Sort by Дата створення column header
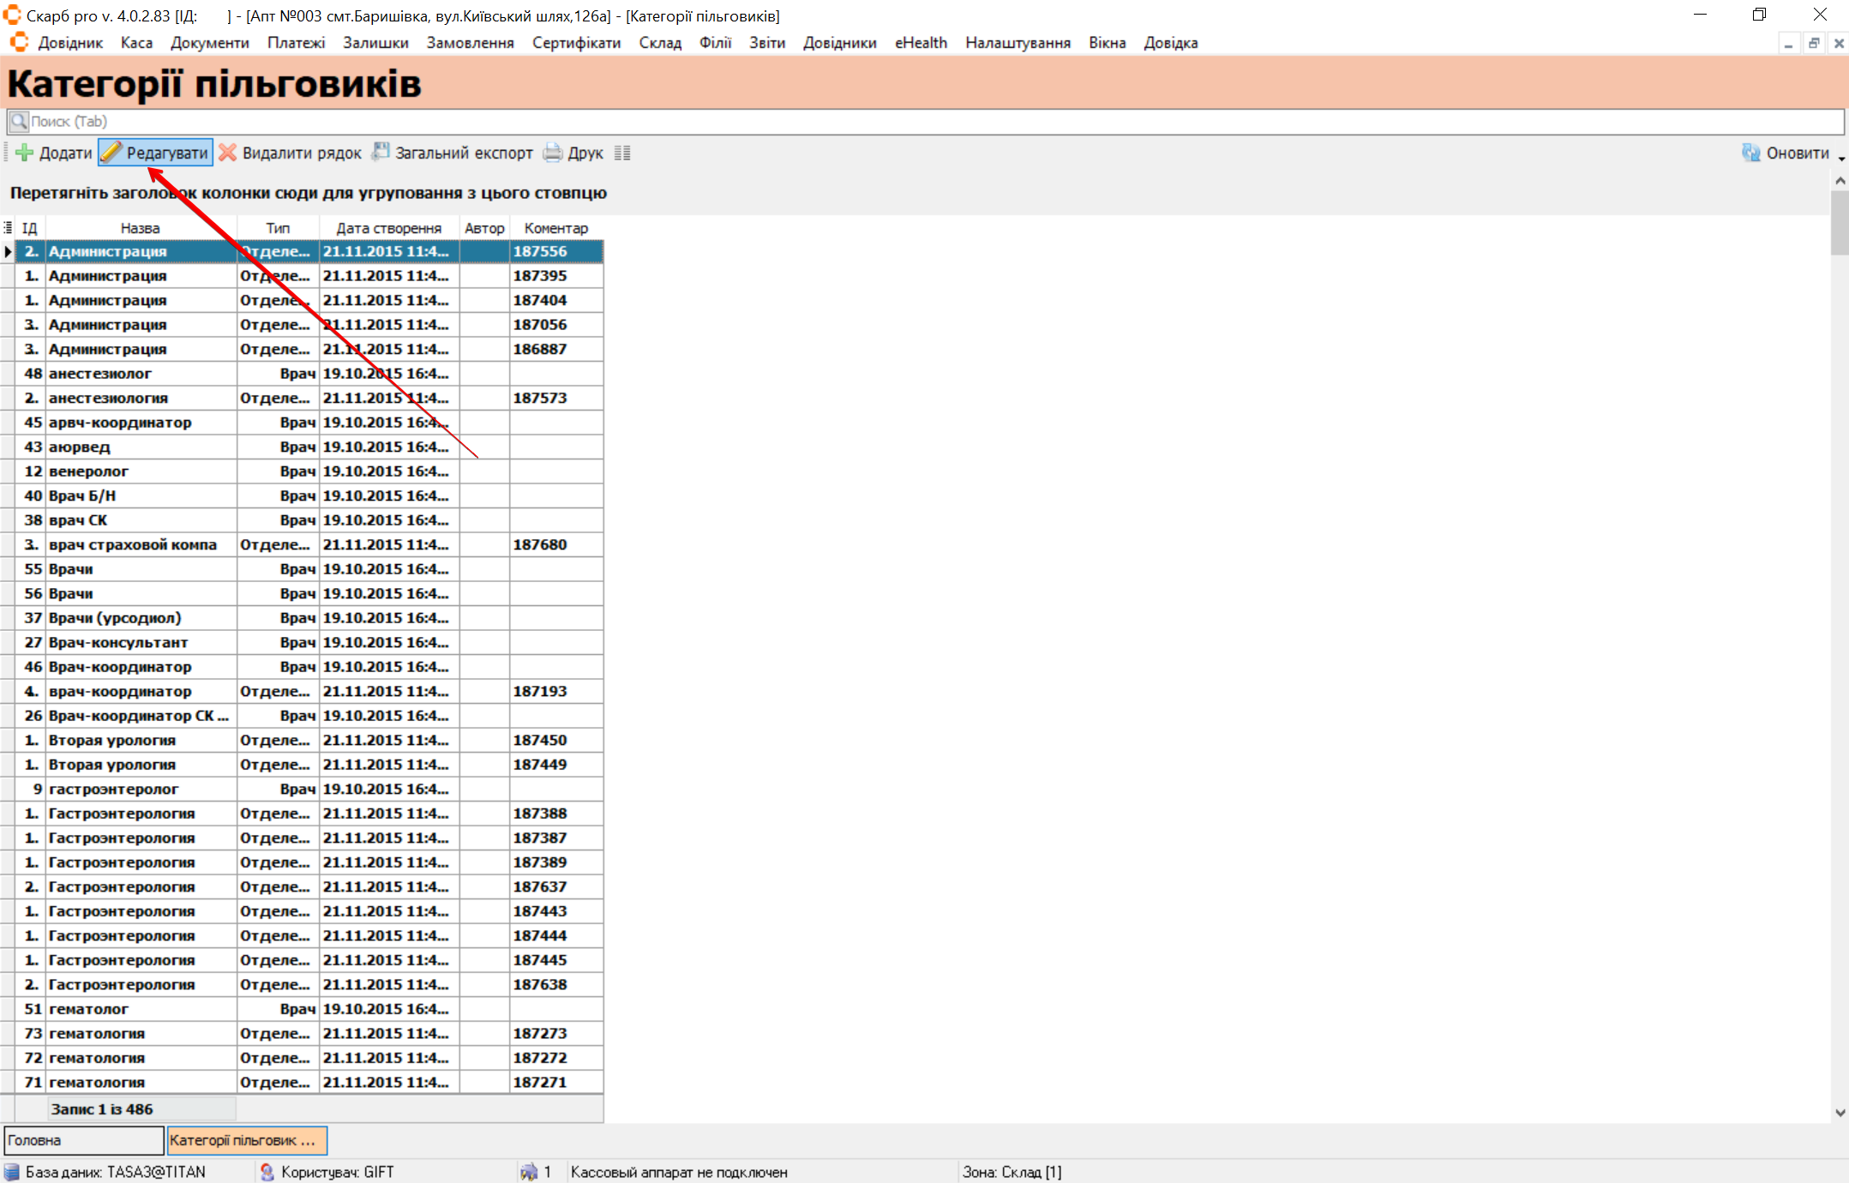Screen dimensions: 1849x1183 pyautogui.click(x=388, y=228)
